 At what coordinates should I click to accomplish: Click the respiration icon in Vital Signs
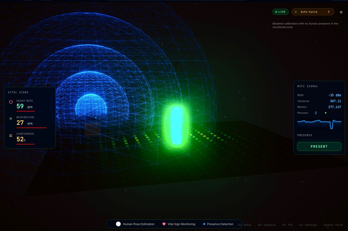point(11,119)
